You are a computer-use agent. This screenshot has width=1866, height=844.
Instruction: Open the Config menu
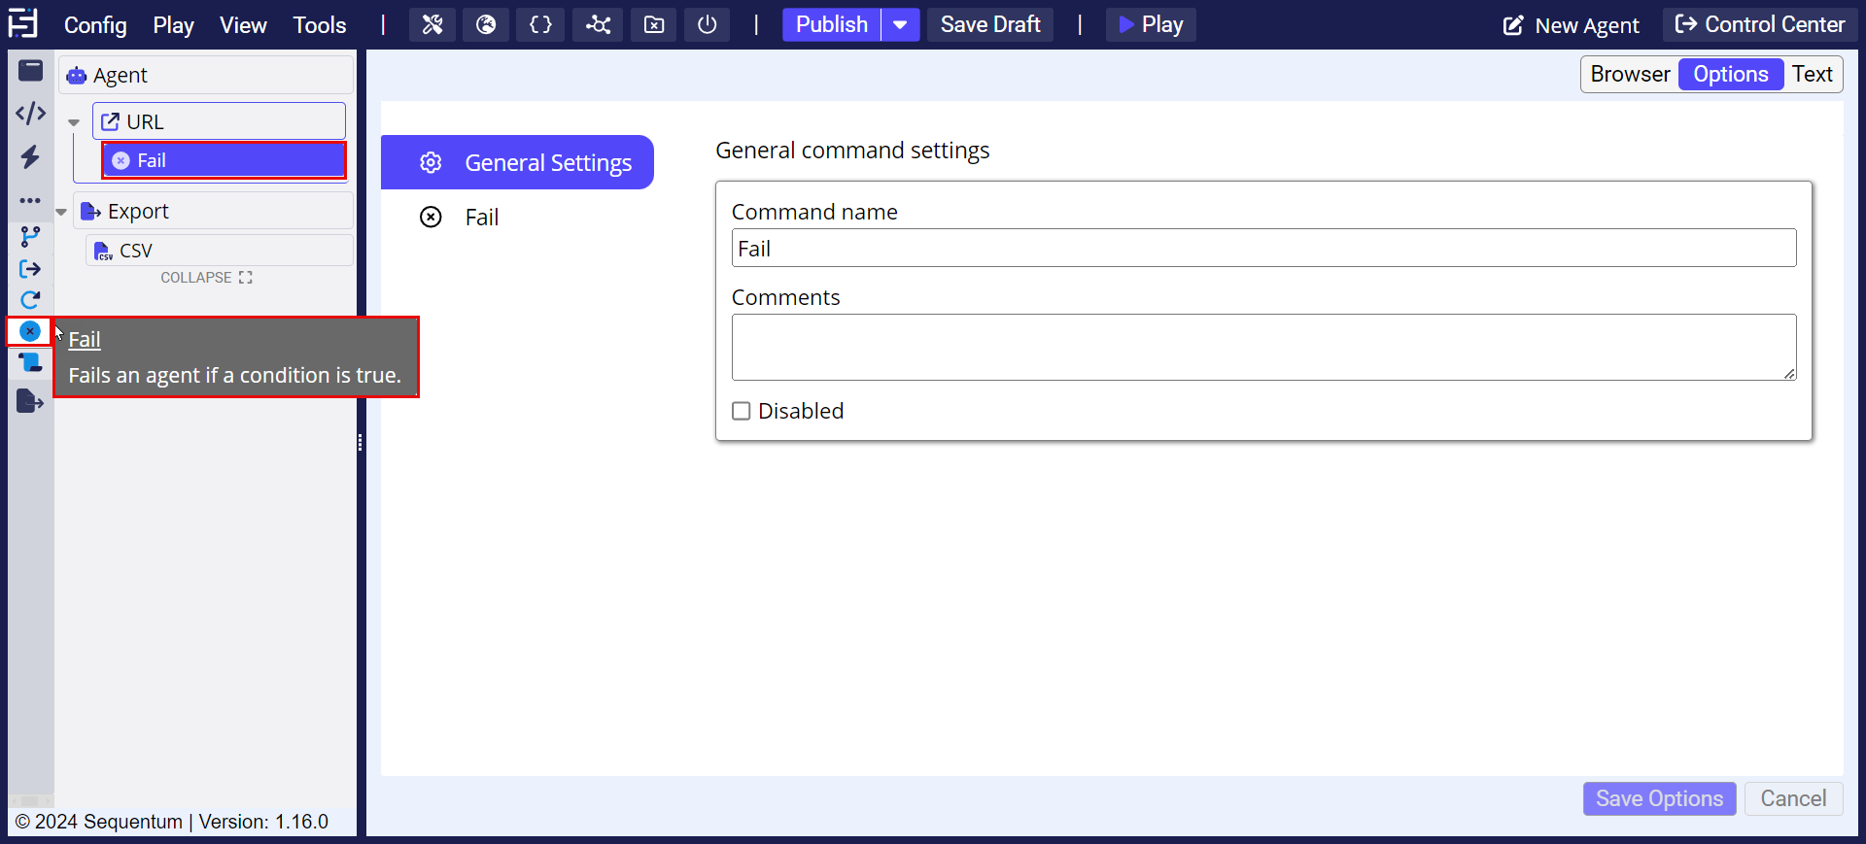95,25
